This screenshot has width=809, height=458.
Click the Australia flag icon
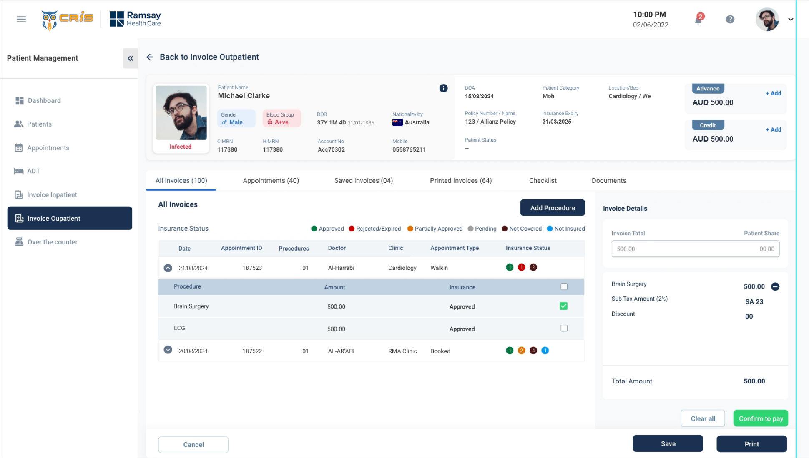click(x=397, y=122)
